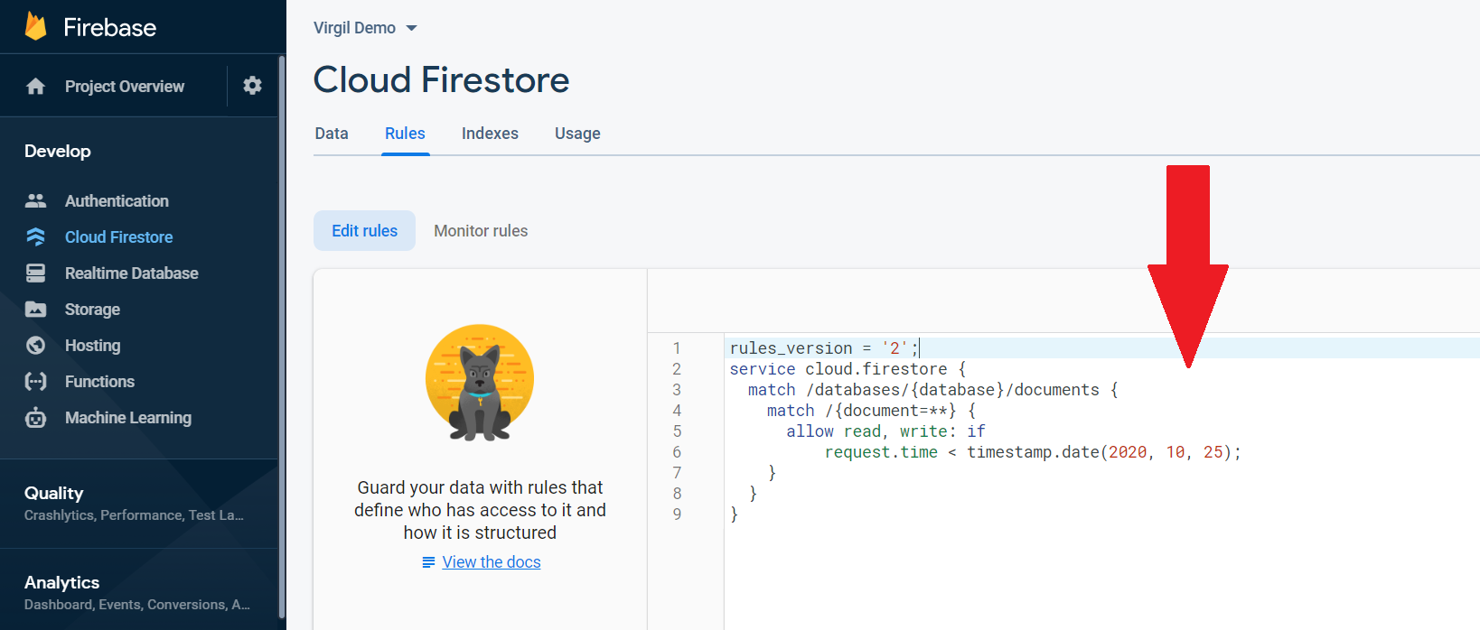
Task: Click the 'match /databases/{database}/documents' line
Action: [932, 389]
